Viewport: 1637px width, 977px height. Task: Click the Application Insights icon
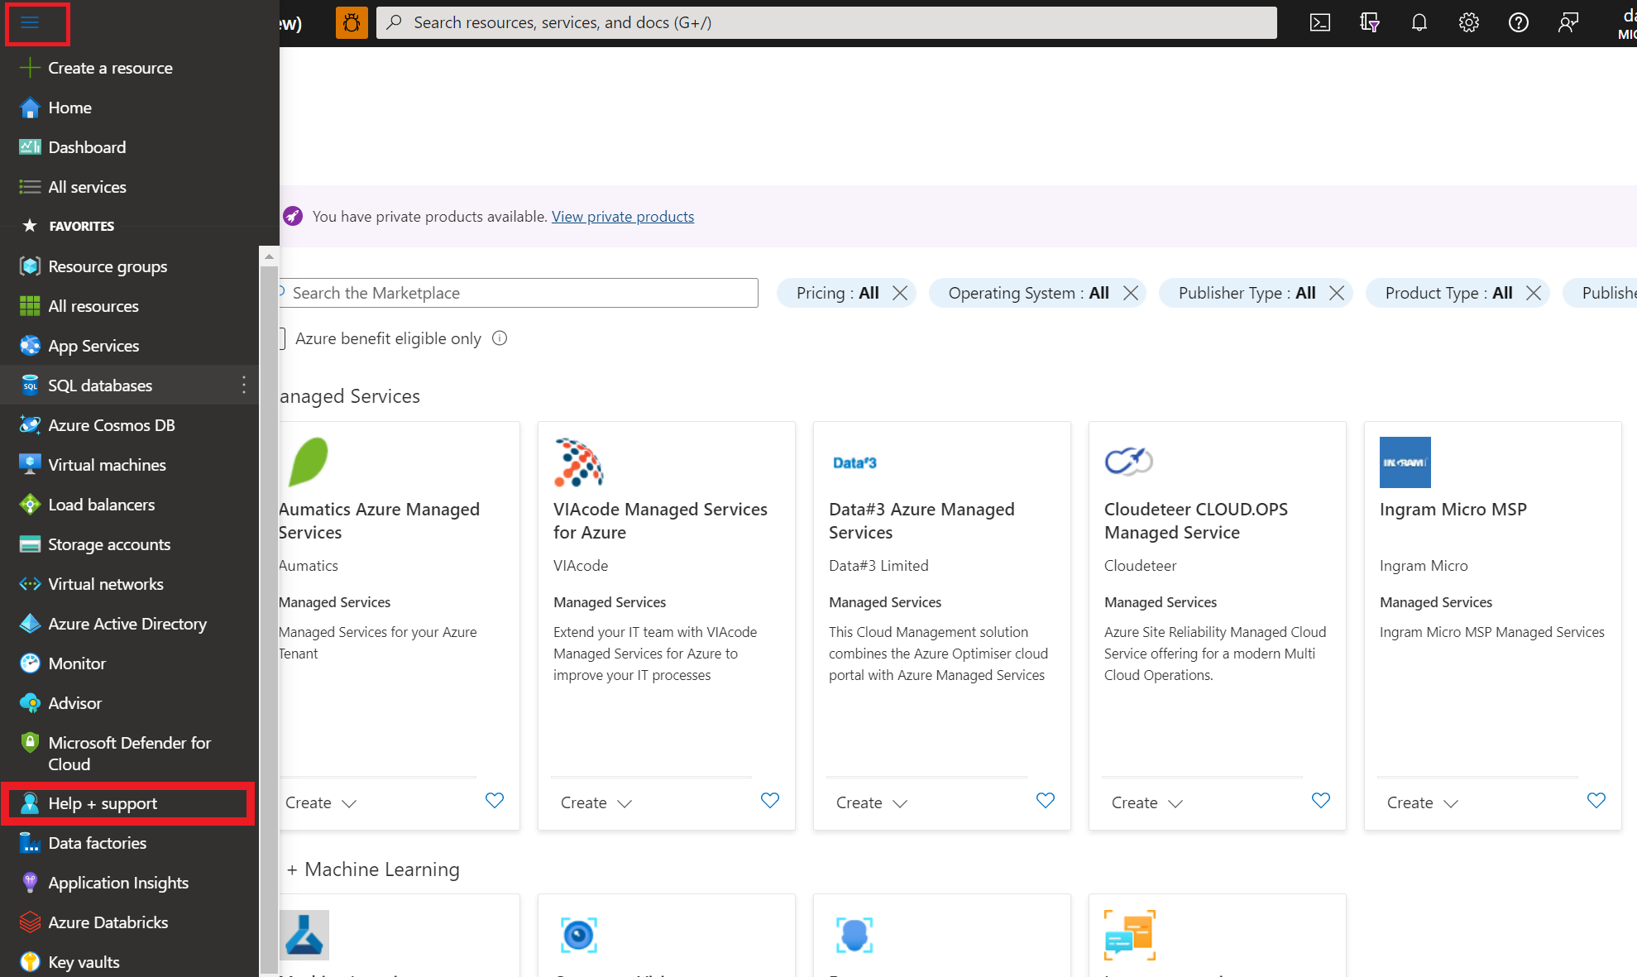[x=29, y=882]
